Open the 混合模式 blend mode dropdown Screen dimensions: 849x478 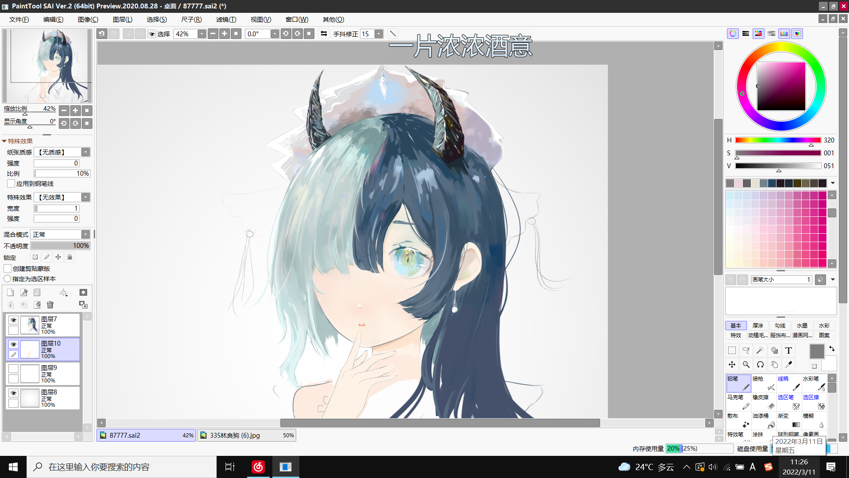pos(86,235)
